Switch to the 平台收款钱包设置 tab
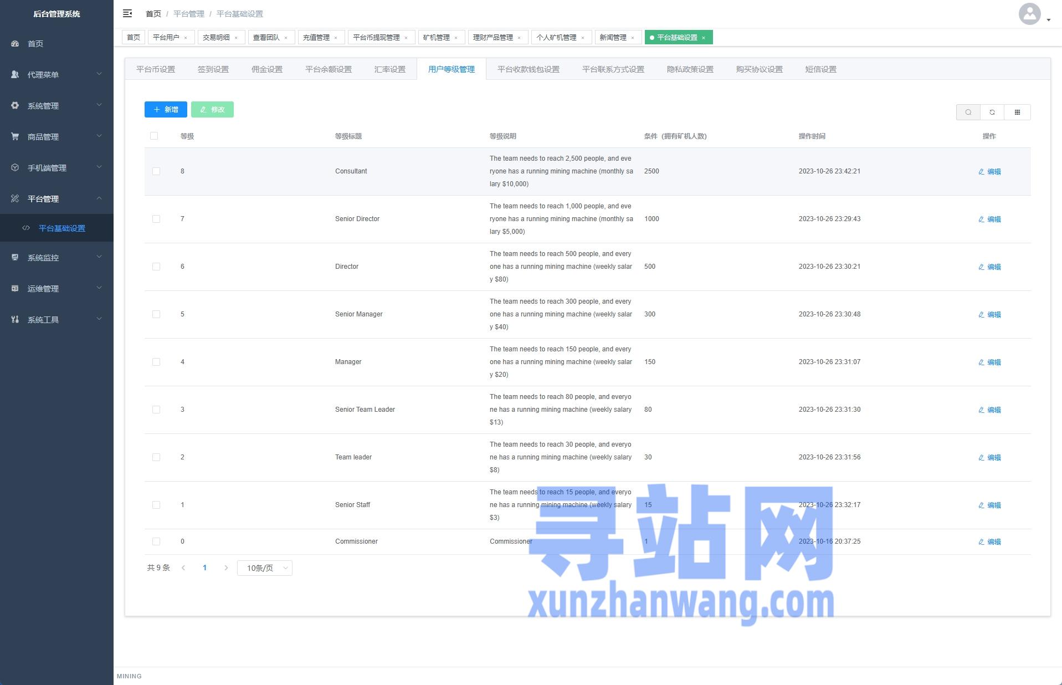The width and height of the screenshot is (1062, 685). pos(529,69)
